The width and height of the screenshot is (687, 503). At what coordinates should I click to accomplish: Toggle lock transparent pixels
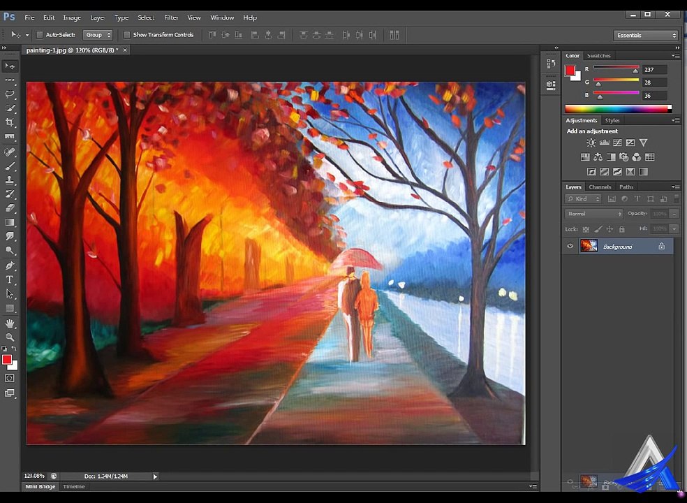(586, 229)
